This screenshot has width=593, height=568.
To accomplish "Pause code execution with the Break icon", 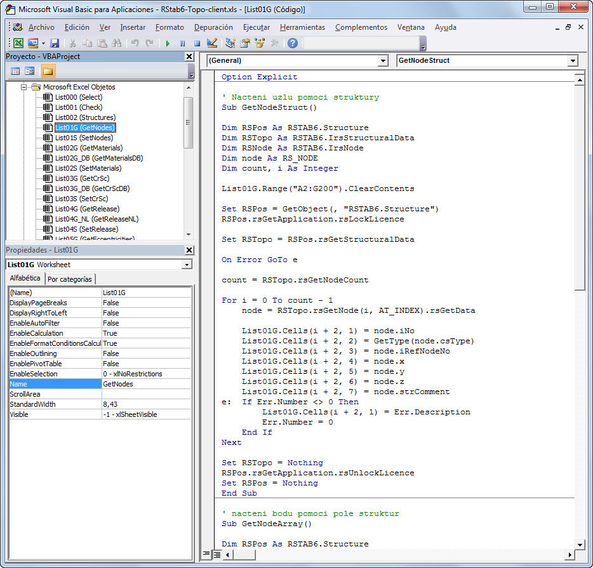I will pyautogui.click(x=182, y=43).
